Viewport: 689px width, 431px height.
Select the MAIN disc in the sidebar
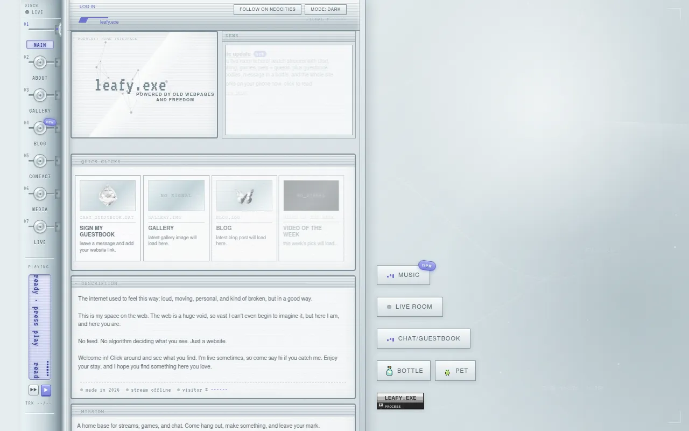tap(40, 45)
